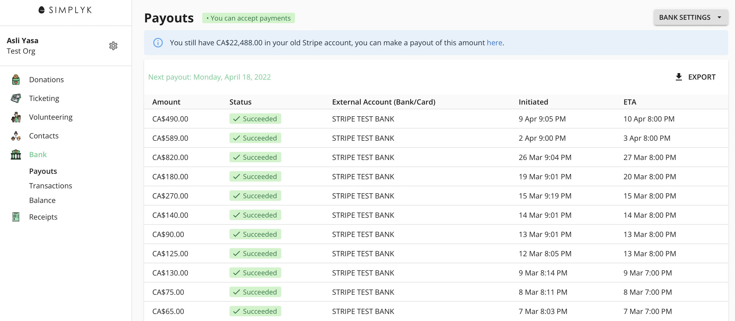Go to Volunteering

51,117
